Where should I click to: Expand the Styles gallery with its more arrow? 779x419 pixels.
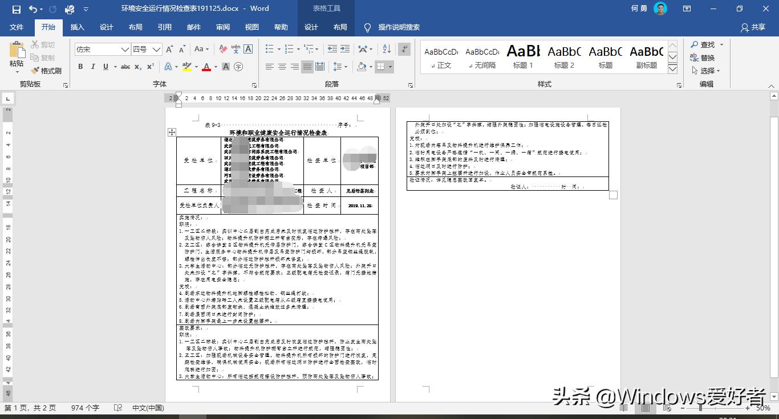pos(673,69)
